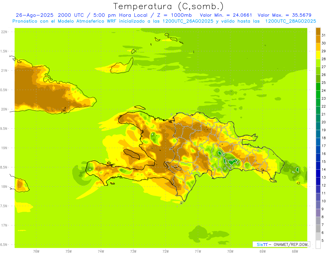Click the "2000 UTC" time text
This screenshot has height=255, width=331.
click(x=71, y=15)
